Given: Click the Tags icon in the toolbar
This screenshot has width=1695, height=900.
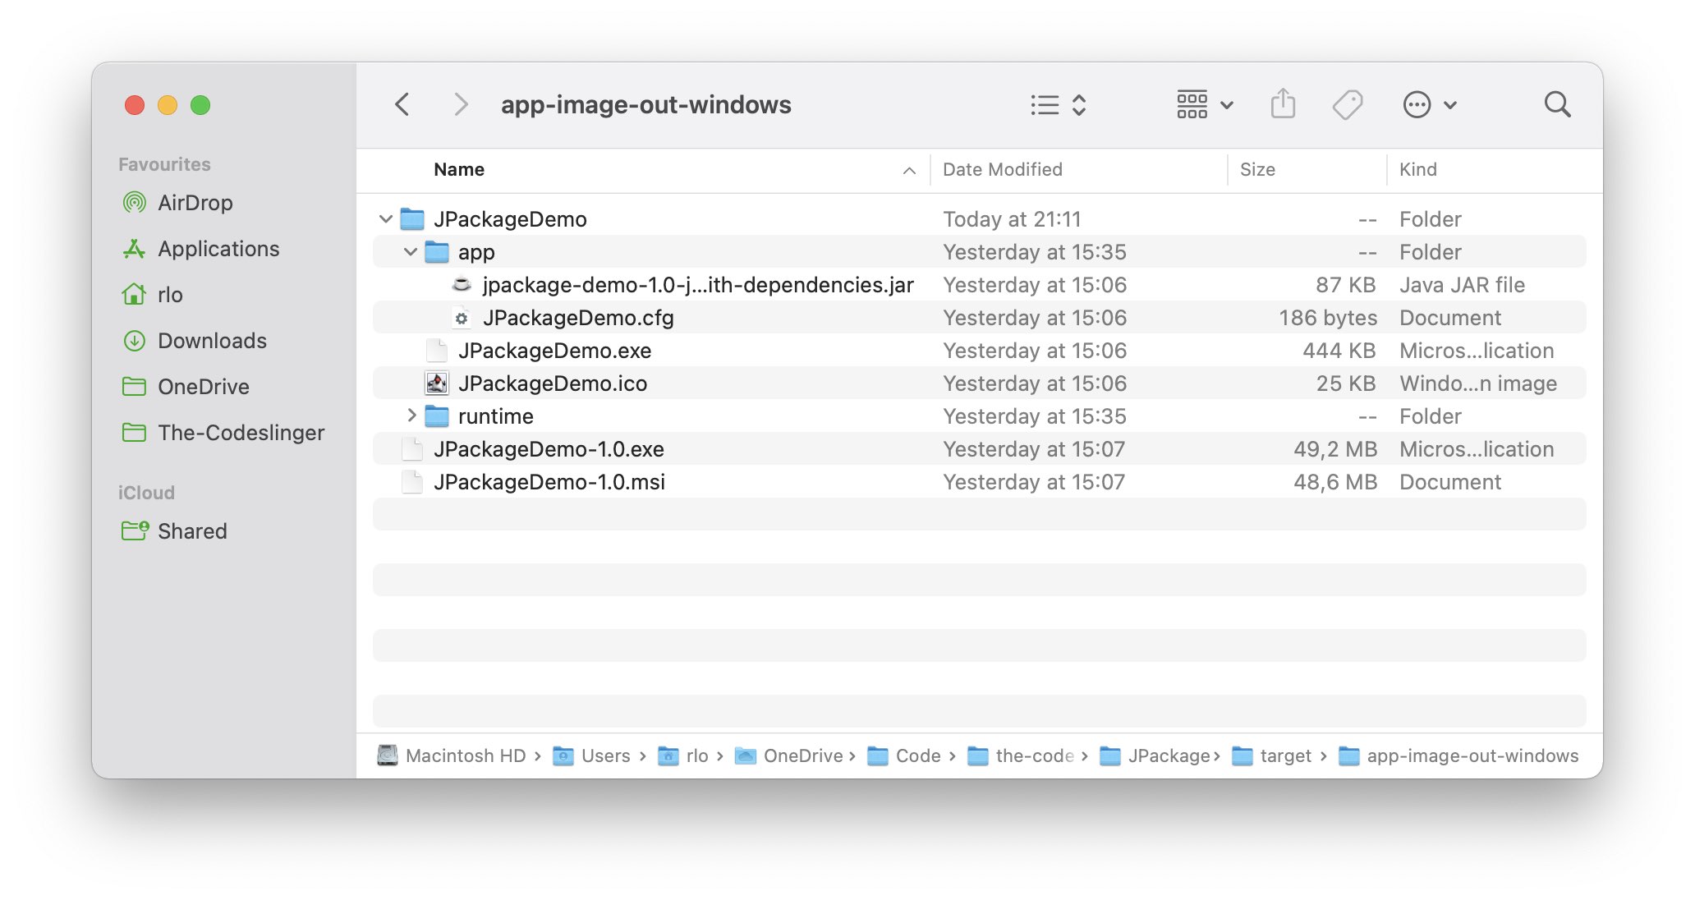Looking at the screenshot, I should click(1349, 104).
